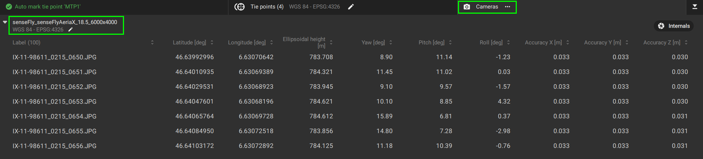Sort by Label column arrows
The height and width of the screenshot is (159, 703).
(x=152, y=43)
